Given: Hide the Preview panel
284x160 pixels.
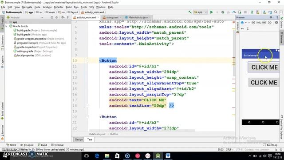Looking at the screenshot, I should click(x=277, y=17).
